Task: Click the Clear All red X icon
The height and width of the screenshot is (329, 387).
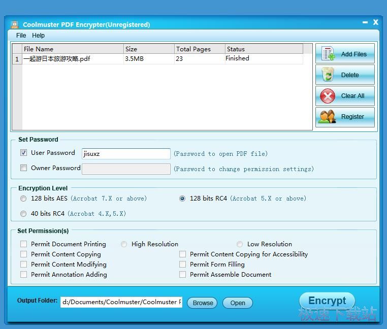Action: click(x=328, y=95)
